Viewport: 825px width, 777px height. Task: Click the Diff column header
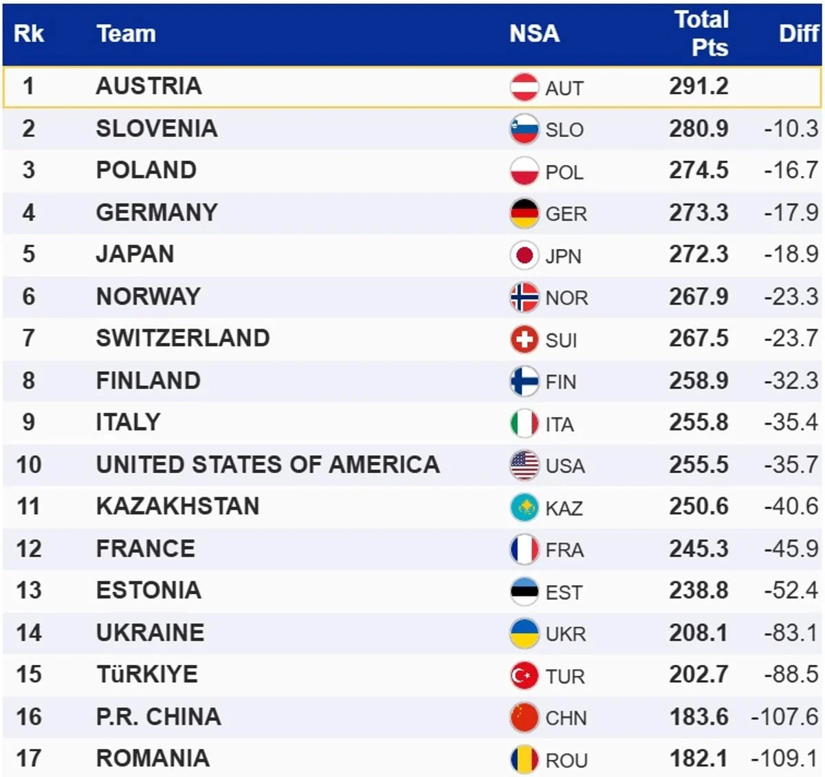pos(798,34)
